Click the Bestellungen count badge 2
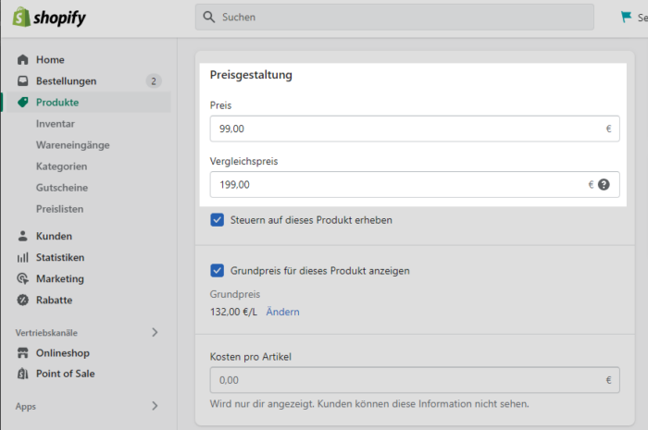648x430 pixels. (x=154, y=80)
